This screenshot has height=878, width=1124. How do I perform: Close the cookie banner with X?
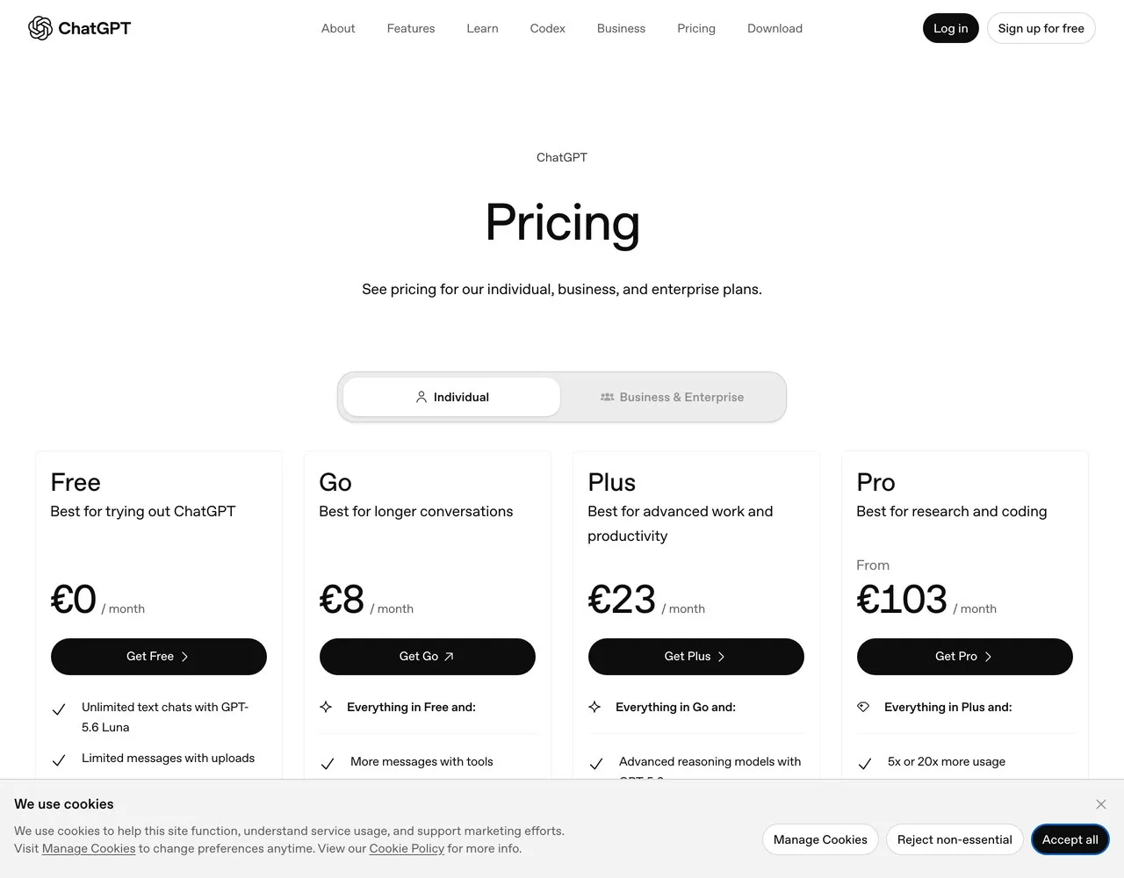point(1100,804)
